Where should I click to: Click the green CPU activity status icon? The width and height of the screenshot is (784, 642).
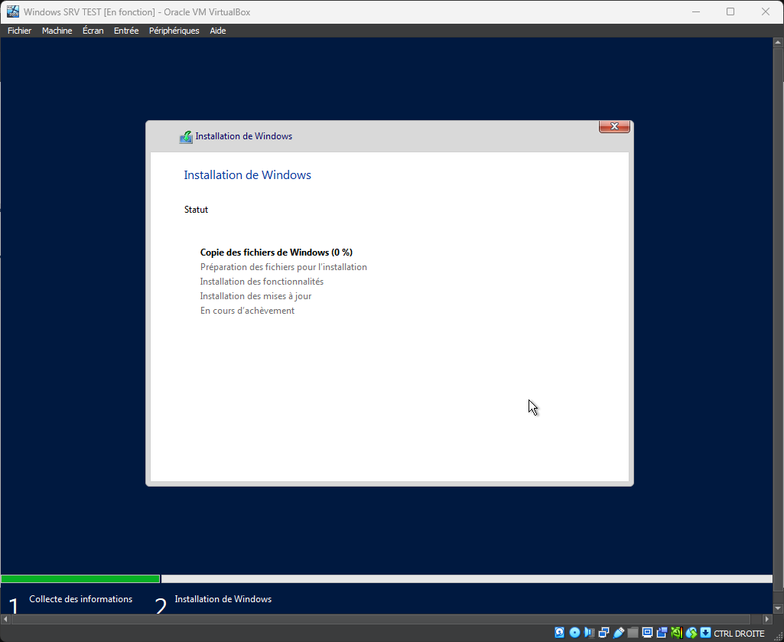(x=677, y=633)
